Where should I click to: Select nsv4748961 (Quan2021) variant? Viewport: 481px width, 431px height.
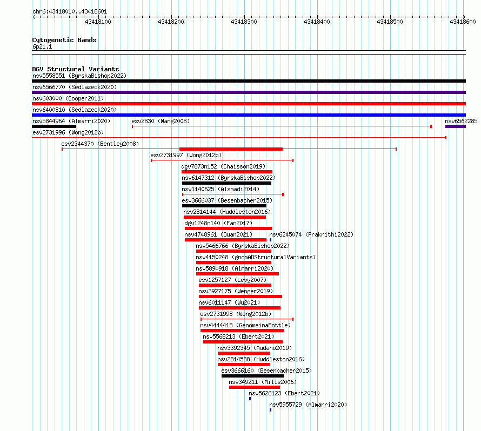point(218,234)
